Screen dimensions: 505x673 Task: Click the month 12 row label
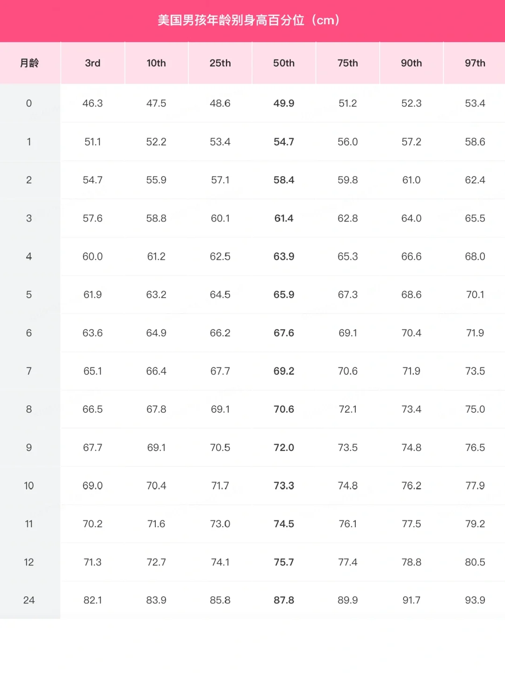pyautogui.click(x=29, y=562)
